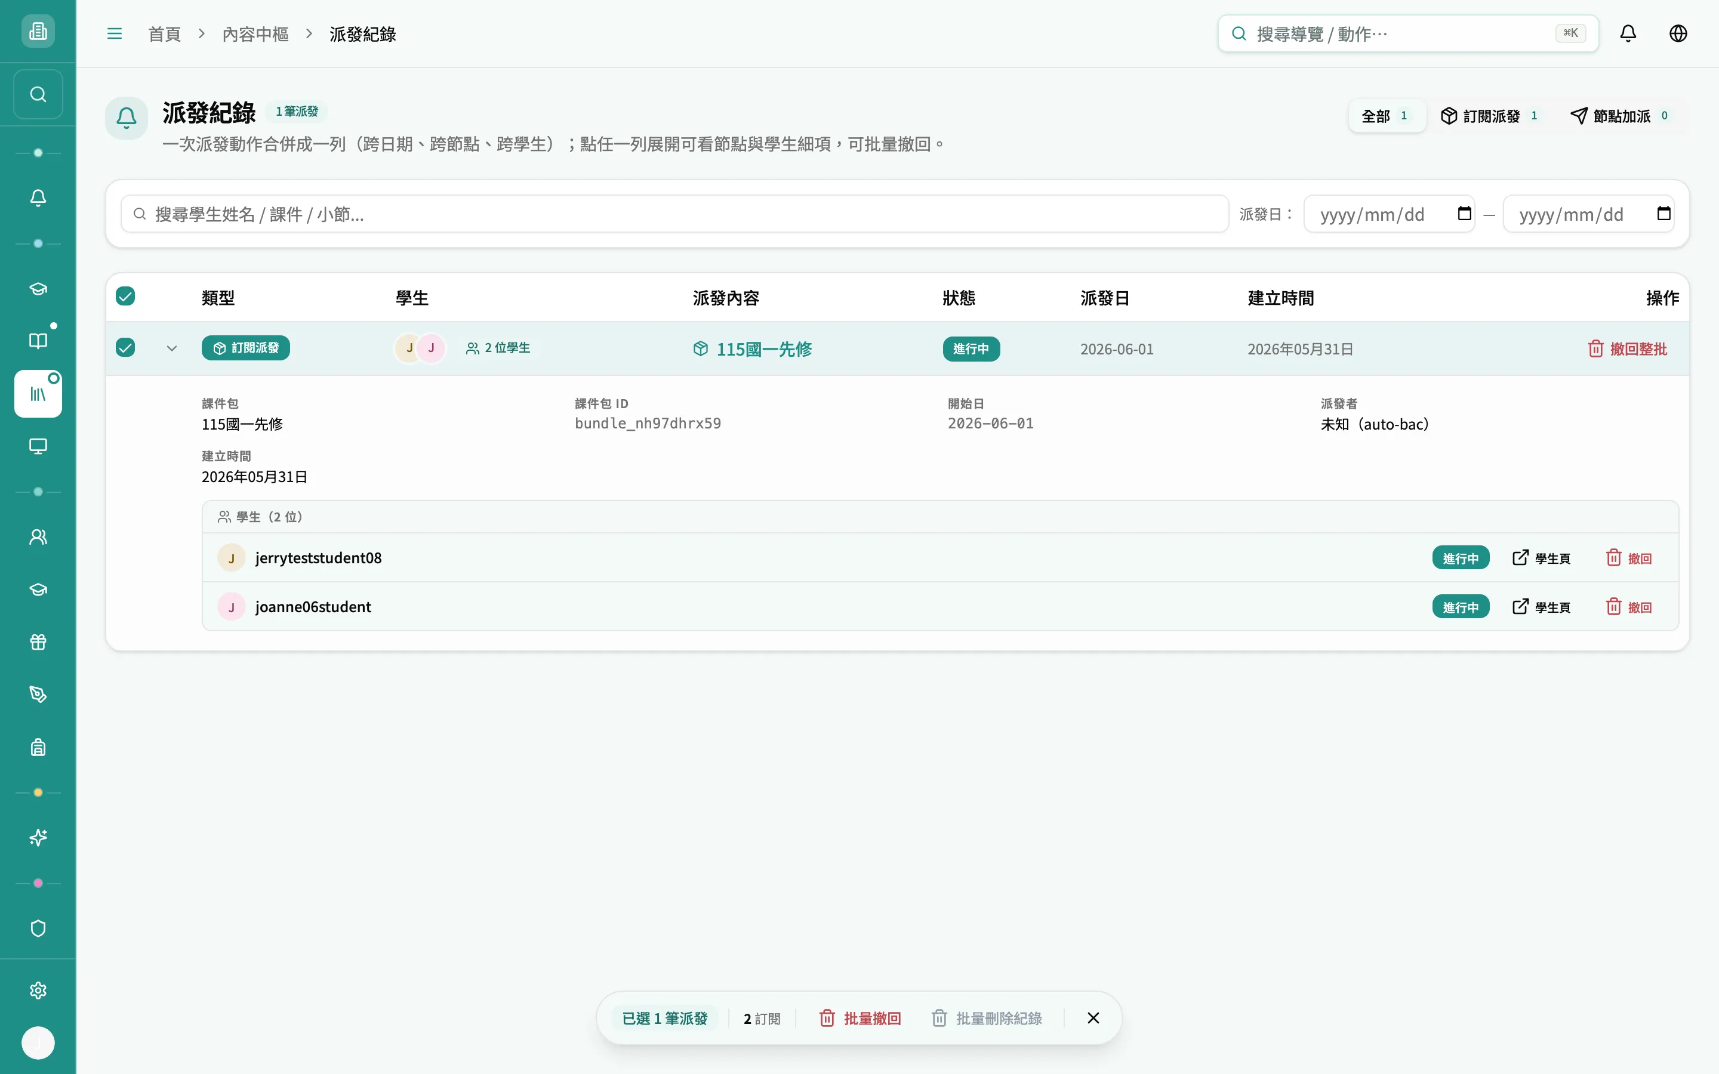Open the gift icon in sidebar

pos(38,642)
